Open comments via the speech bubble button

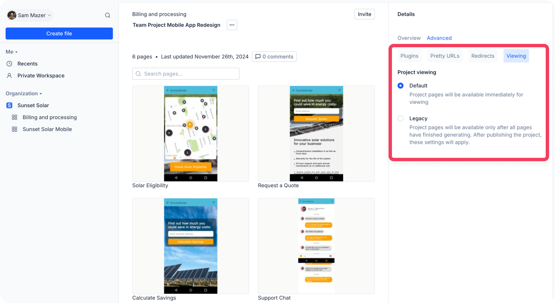(274, 57)
